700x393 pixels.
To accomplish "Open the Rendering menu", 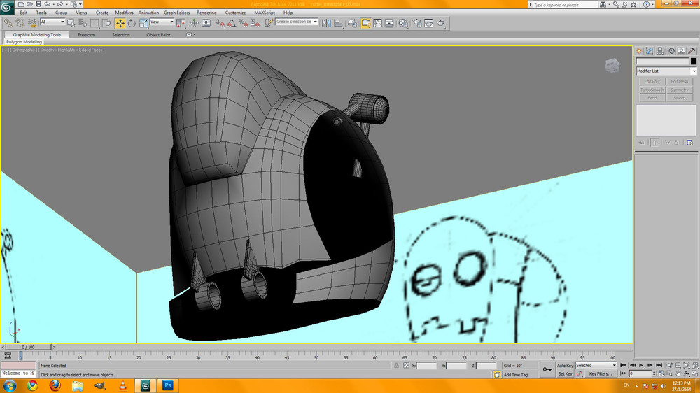I will click(206, 13).
